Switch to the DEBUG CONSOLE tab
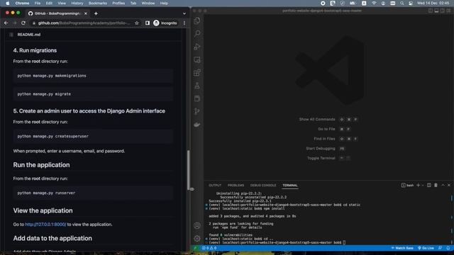 [263, 186]
